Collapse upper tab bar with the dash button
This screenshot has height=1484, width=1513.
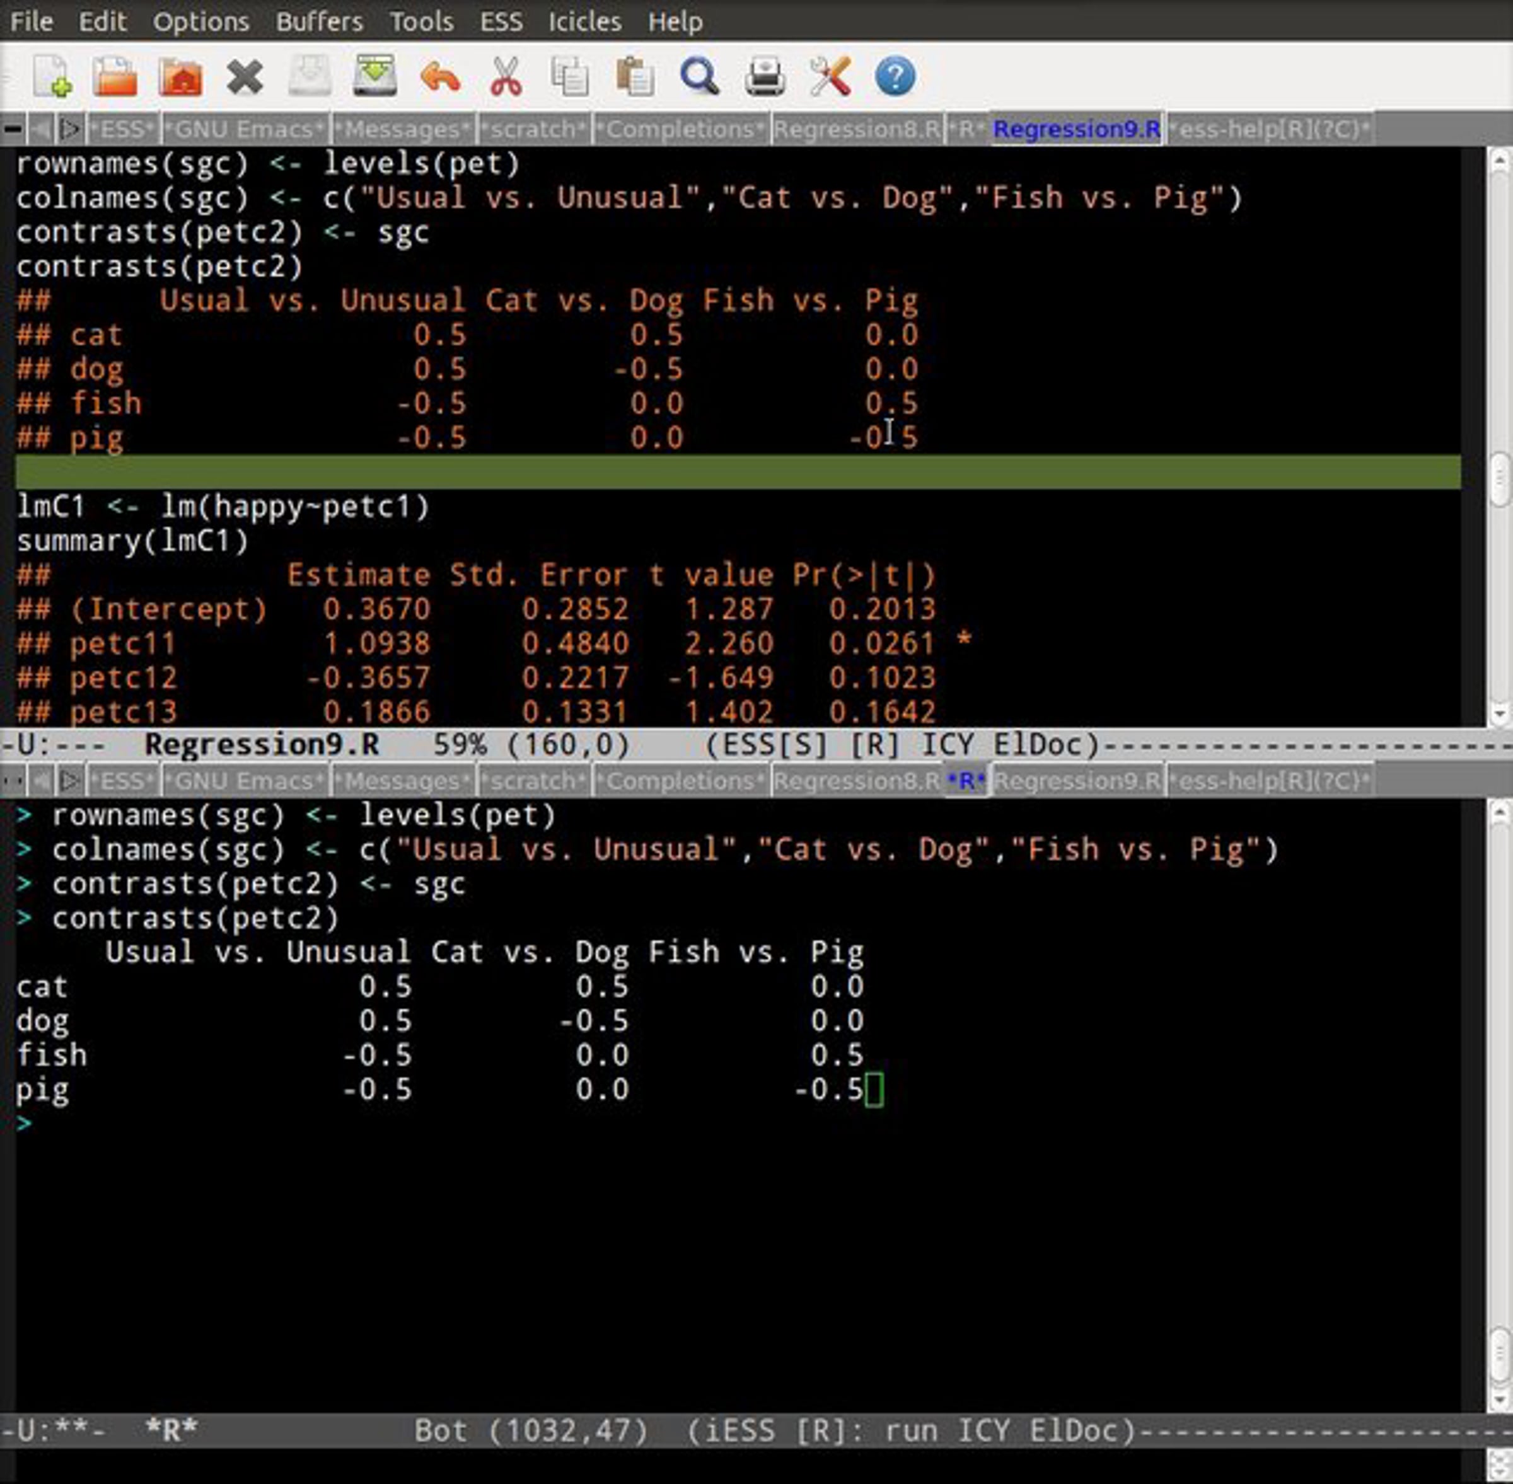[13, 129]
